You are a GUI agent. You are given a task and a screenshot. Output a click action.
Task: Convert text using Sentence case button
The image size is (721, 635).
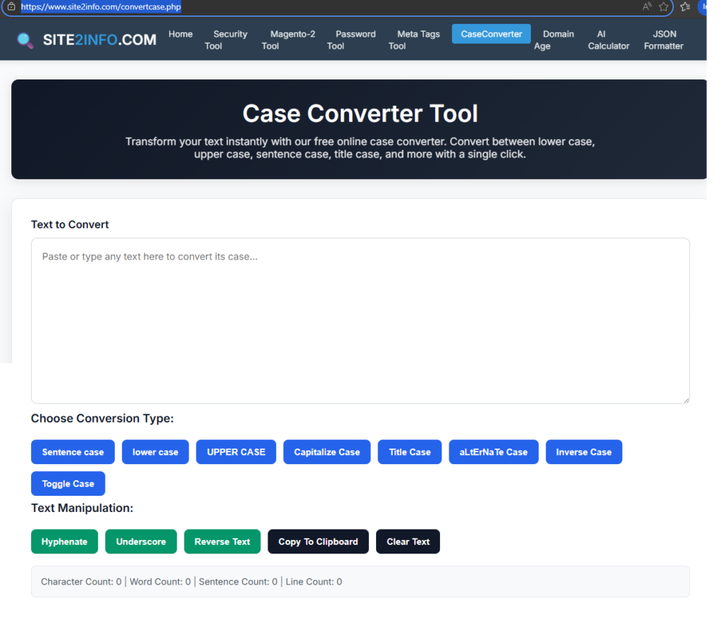pyautogui.click(x=73, y=452)
